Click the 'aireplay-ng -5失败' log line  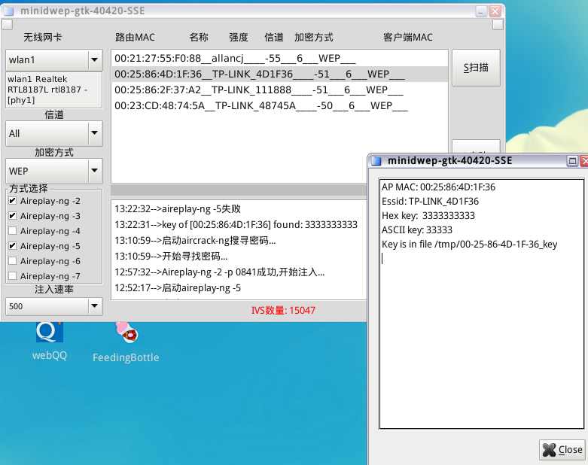178,208
